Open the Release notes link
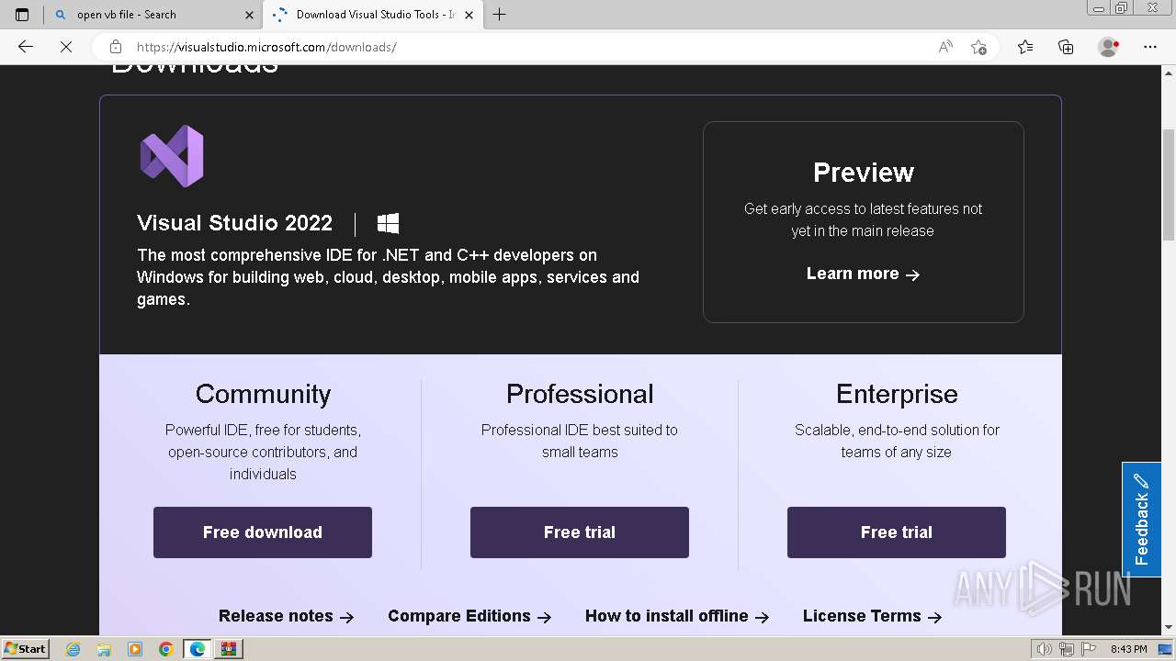Screen dimensions: 1176x661 pos(286,616)
